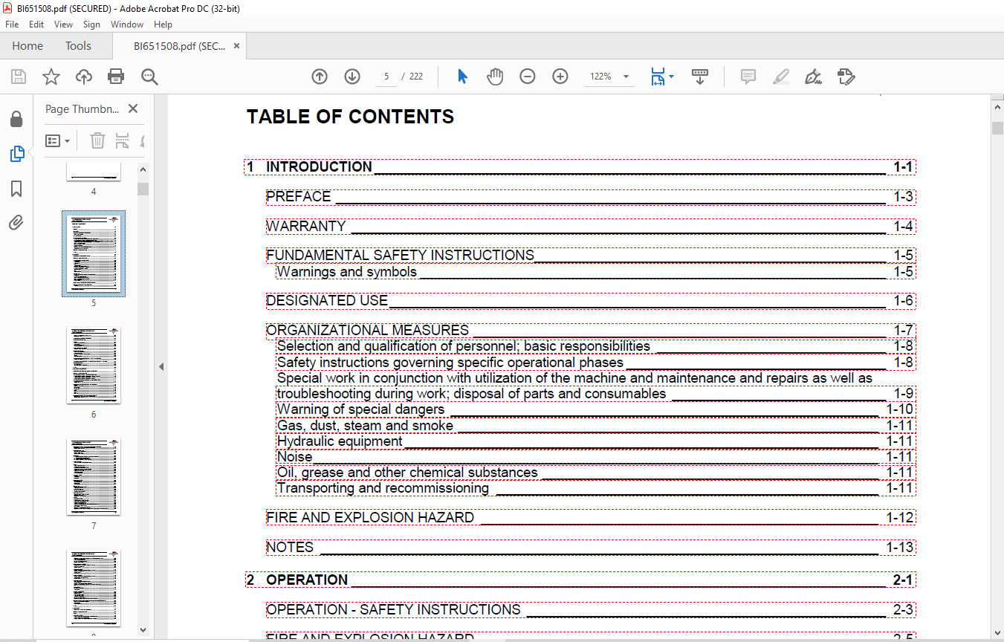Select page 6 thumbnail
Viewport: 1004px width, 642px height.
(94, 365)
